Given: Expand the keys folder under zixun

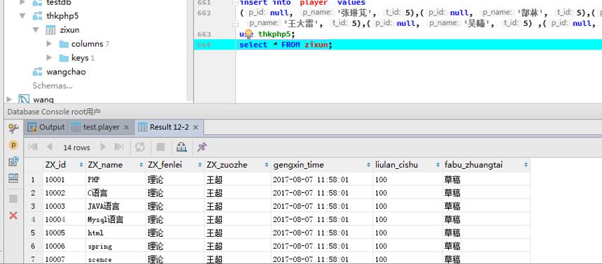Looking at the screenshot, I should coord(49,58).
